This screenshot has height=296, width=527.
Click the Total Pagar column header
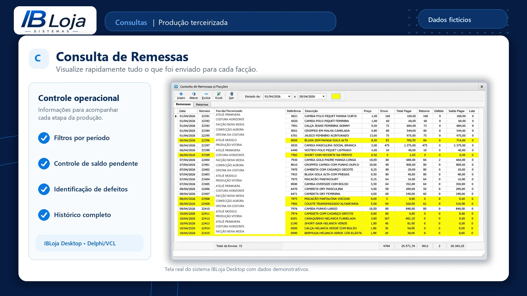click(x=406, y=111)
